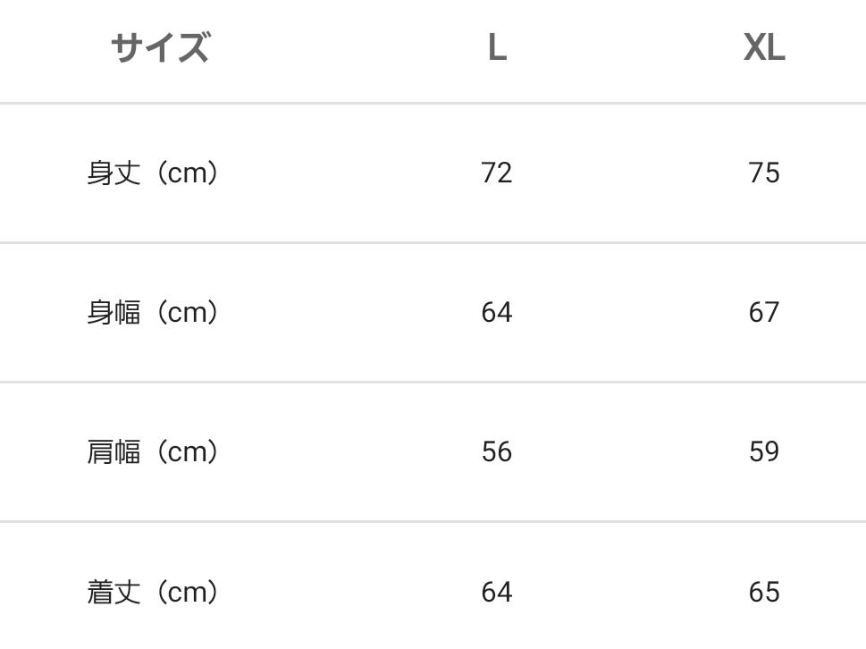This screenshot has height=649, width=866.
Task: Click the 身丈 value 75 for XL
Action: tap(764, 173)
